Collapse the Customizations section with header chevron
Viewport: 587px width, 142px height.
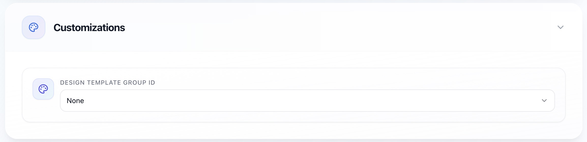coord(561,27)
